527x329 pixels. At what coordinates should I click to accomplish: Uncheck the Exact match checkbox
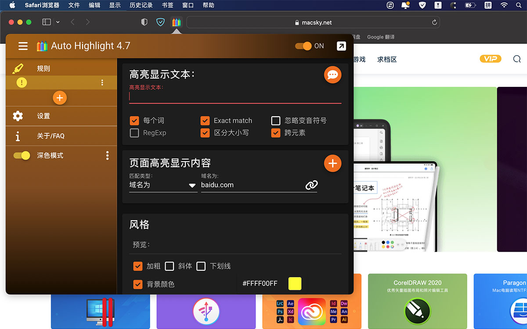pos(205,121)
